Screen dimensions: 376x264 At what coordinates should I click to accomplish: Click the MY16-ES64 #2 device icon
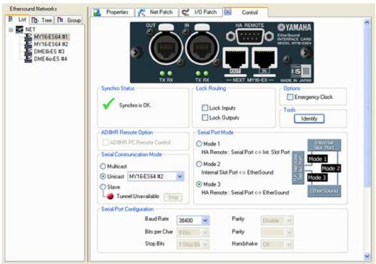click(x=28, y=44)
